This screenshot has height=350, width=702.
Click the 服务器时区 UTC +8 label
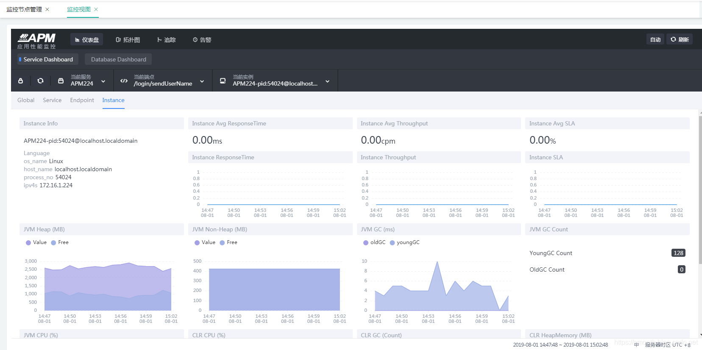point(668,345)
